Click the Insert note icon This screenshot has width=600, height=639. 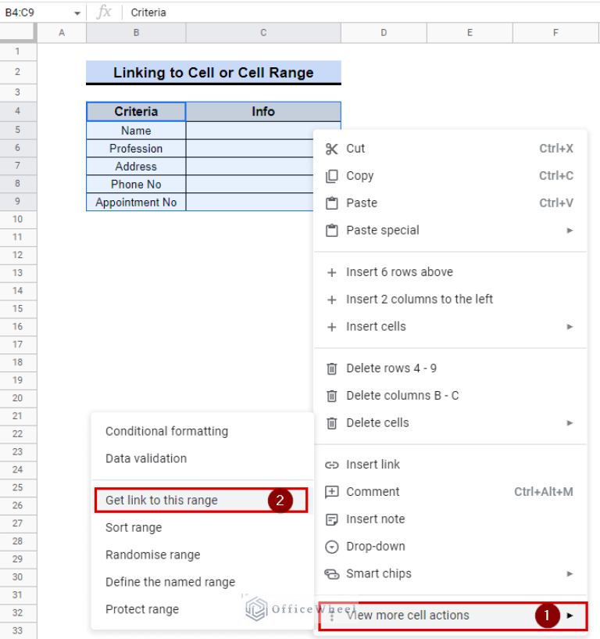tap(331, 519)
